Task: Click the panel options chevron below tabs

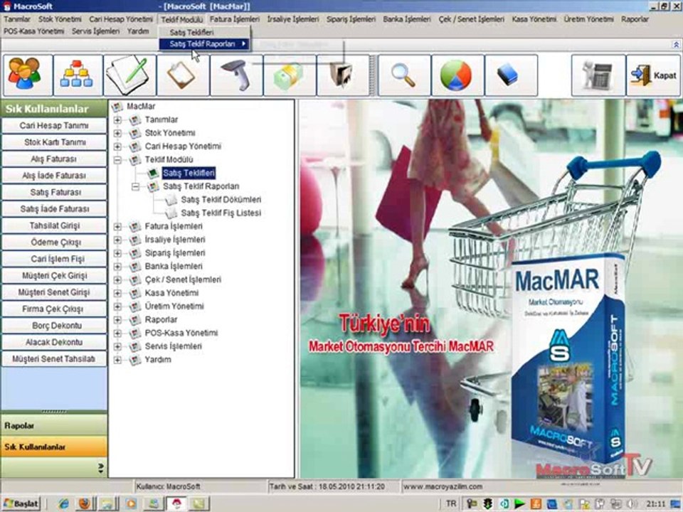Action: [100, 468]
